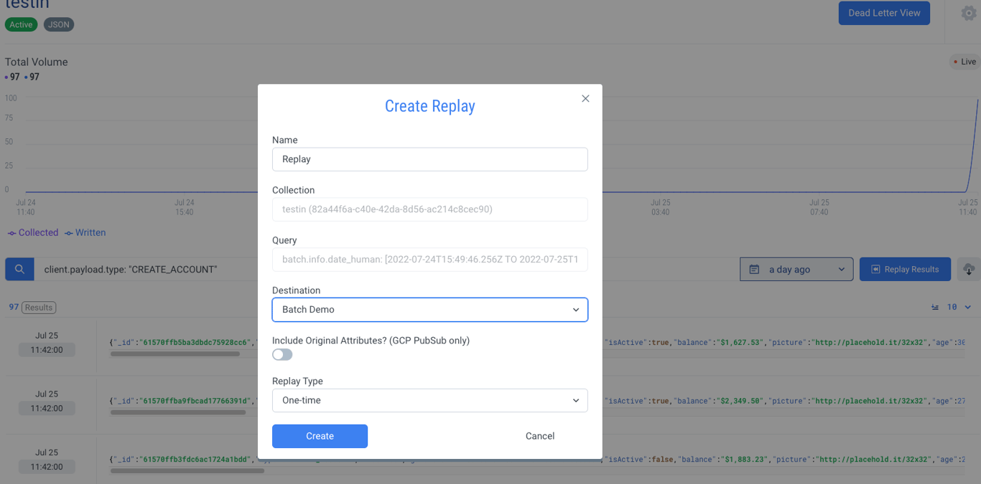Screen dimensions: 981x484
Task: Click the first 11:42:00 timestamp
Action: pos(47,350)
